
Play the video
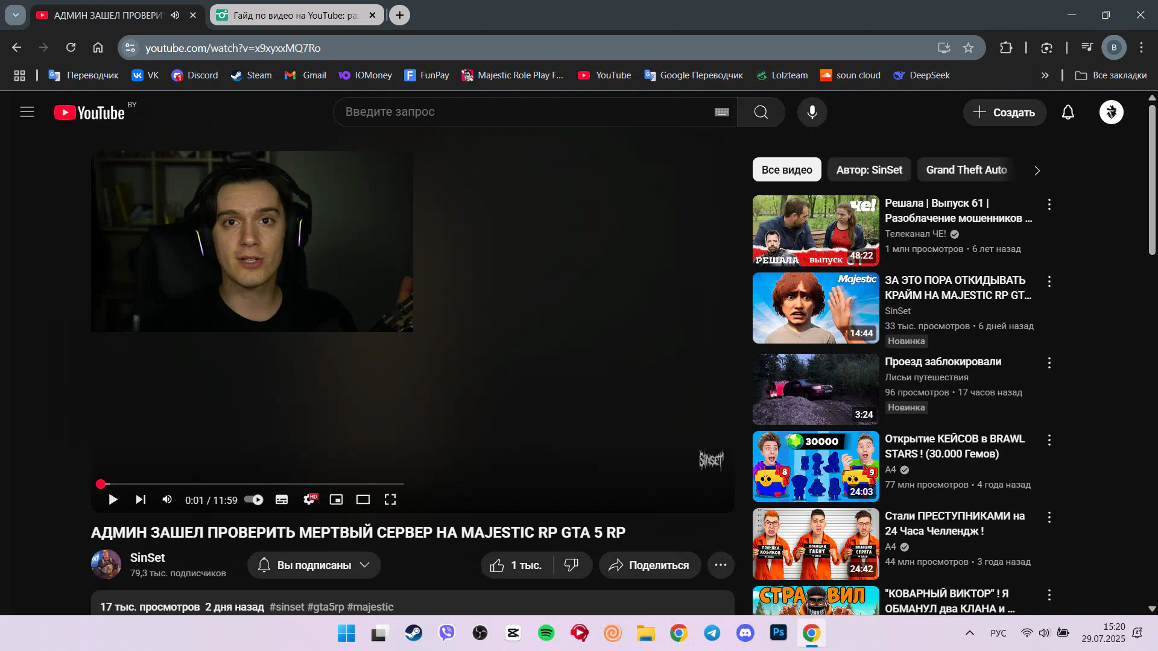click(113, 500)
